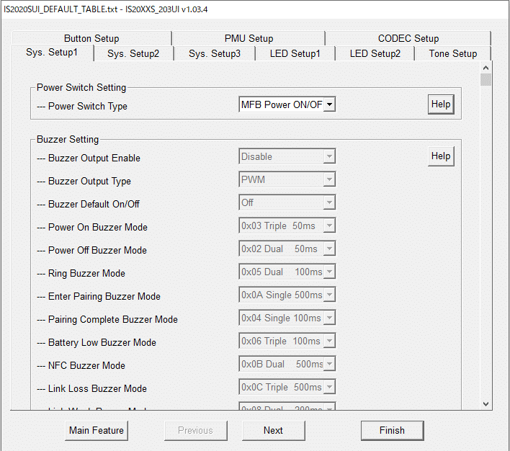This screenshot has height=451, width=510.
Task: Select the LED Setup2 tab
Action: pyautogui.click(x=375, y=53)
